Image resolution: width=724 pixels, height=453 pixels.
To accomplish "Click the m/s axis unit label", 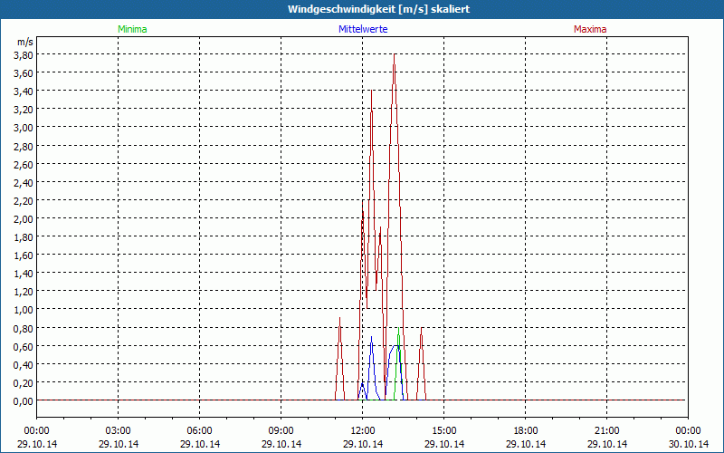I will tap(25, 42).
